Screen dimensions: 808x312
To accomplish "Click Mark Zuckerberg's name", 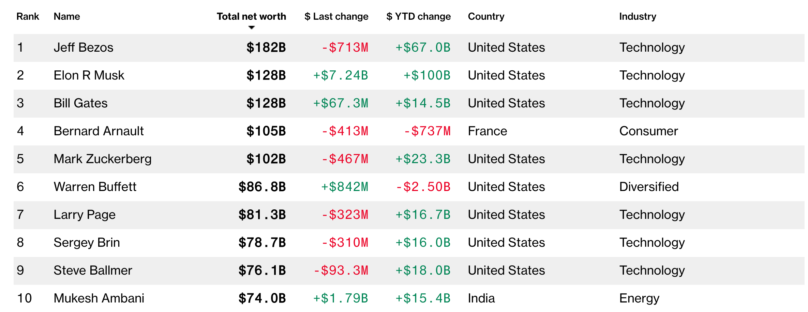I will click(x=103, y=159).
